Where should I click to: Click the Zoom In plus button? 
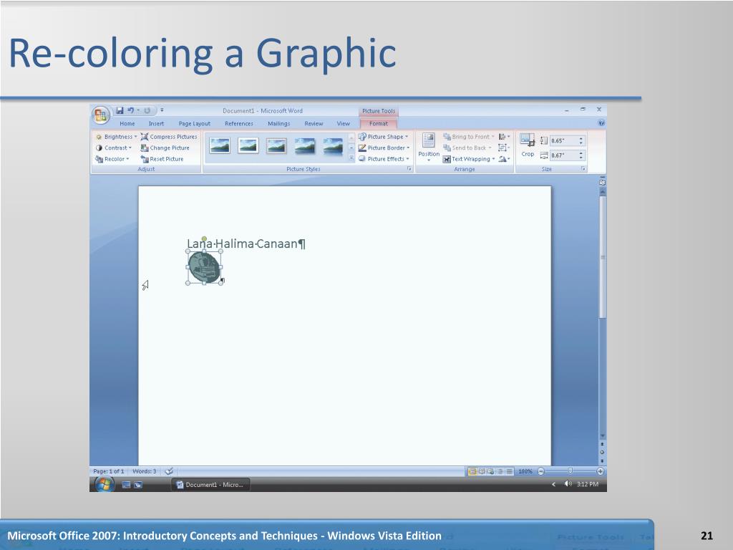click(601, 471)
